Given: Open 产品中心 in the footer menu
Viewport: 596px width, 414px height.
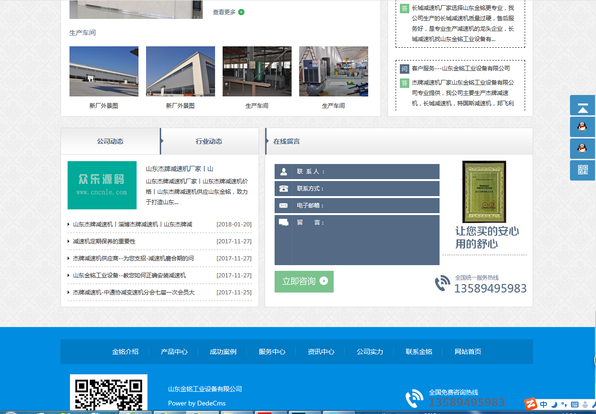Looking at the screenshot, I should click(x=174, y=352).
